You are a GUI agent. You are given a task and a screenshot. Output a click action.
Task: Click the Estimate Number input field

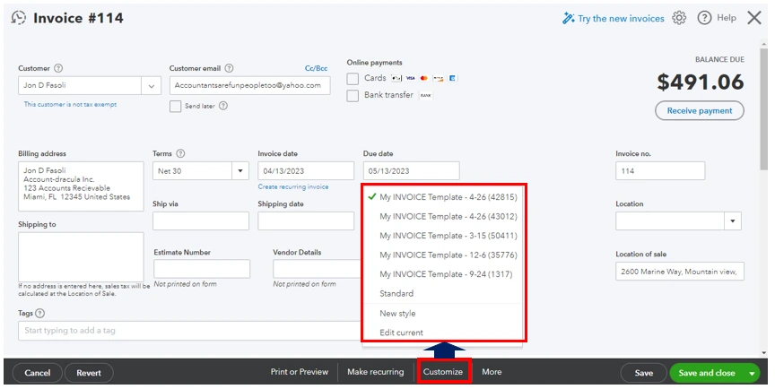click(x=202, y=269)
